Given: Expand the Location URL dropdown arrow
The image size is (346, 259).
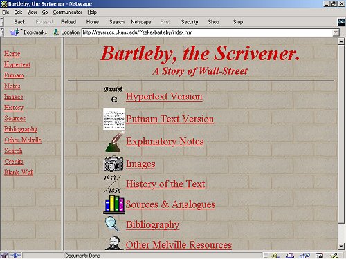Looking at the screenshot, I should coord(336,32).
